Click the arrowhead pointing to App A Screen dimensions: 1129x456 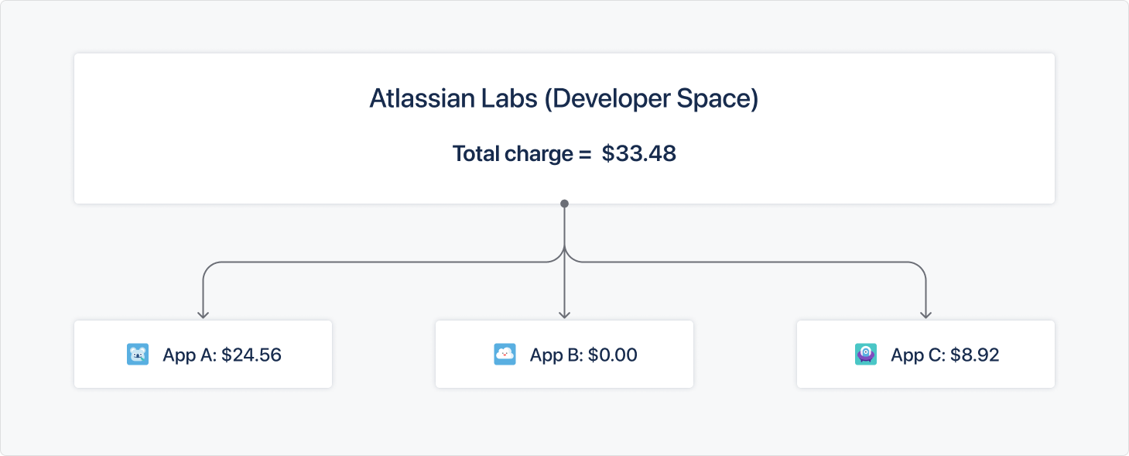(203, 314)
